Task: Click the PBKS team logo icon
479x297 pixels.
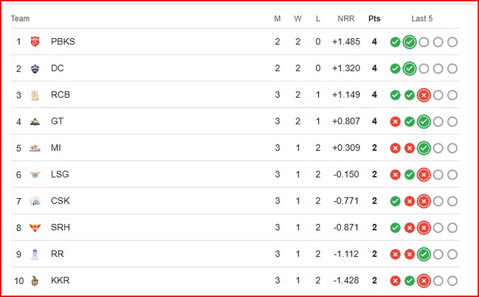Action: click(35, 42)
